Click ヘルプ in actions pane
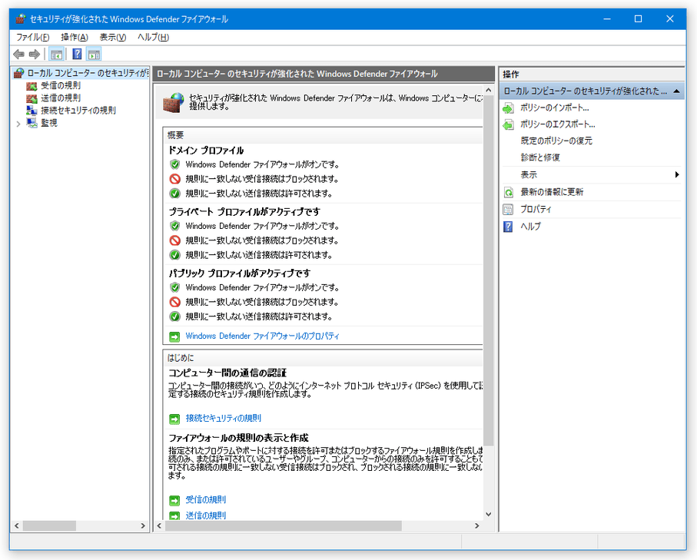The width and height of the screenshot is (697, 560). [531, 226]
